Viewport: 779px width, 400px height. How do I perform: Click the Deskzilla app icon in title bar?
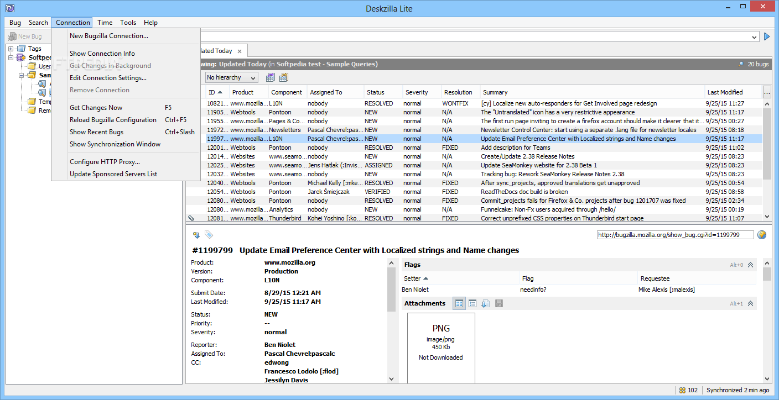click(x=9, y=8)
